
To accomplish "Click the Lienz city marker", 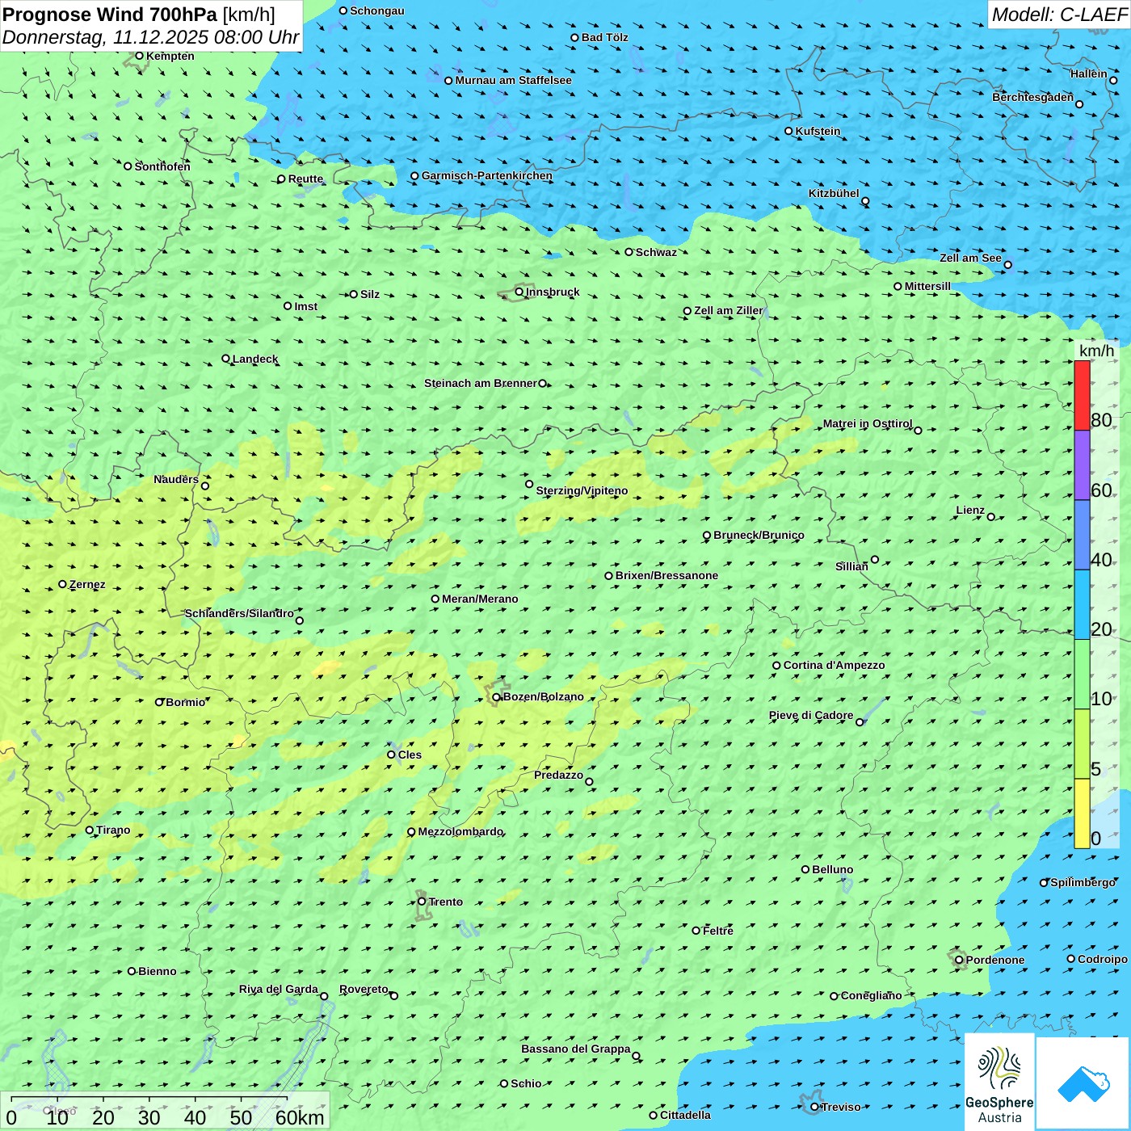I will 991,517.
